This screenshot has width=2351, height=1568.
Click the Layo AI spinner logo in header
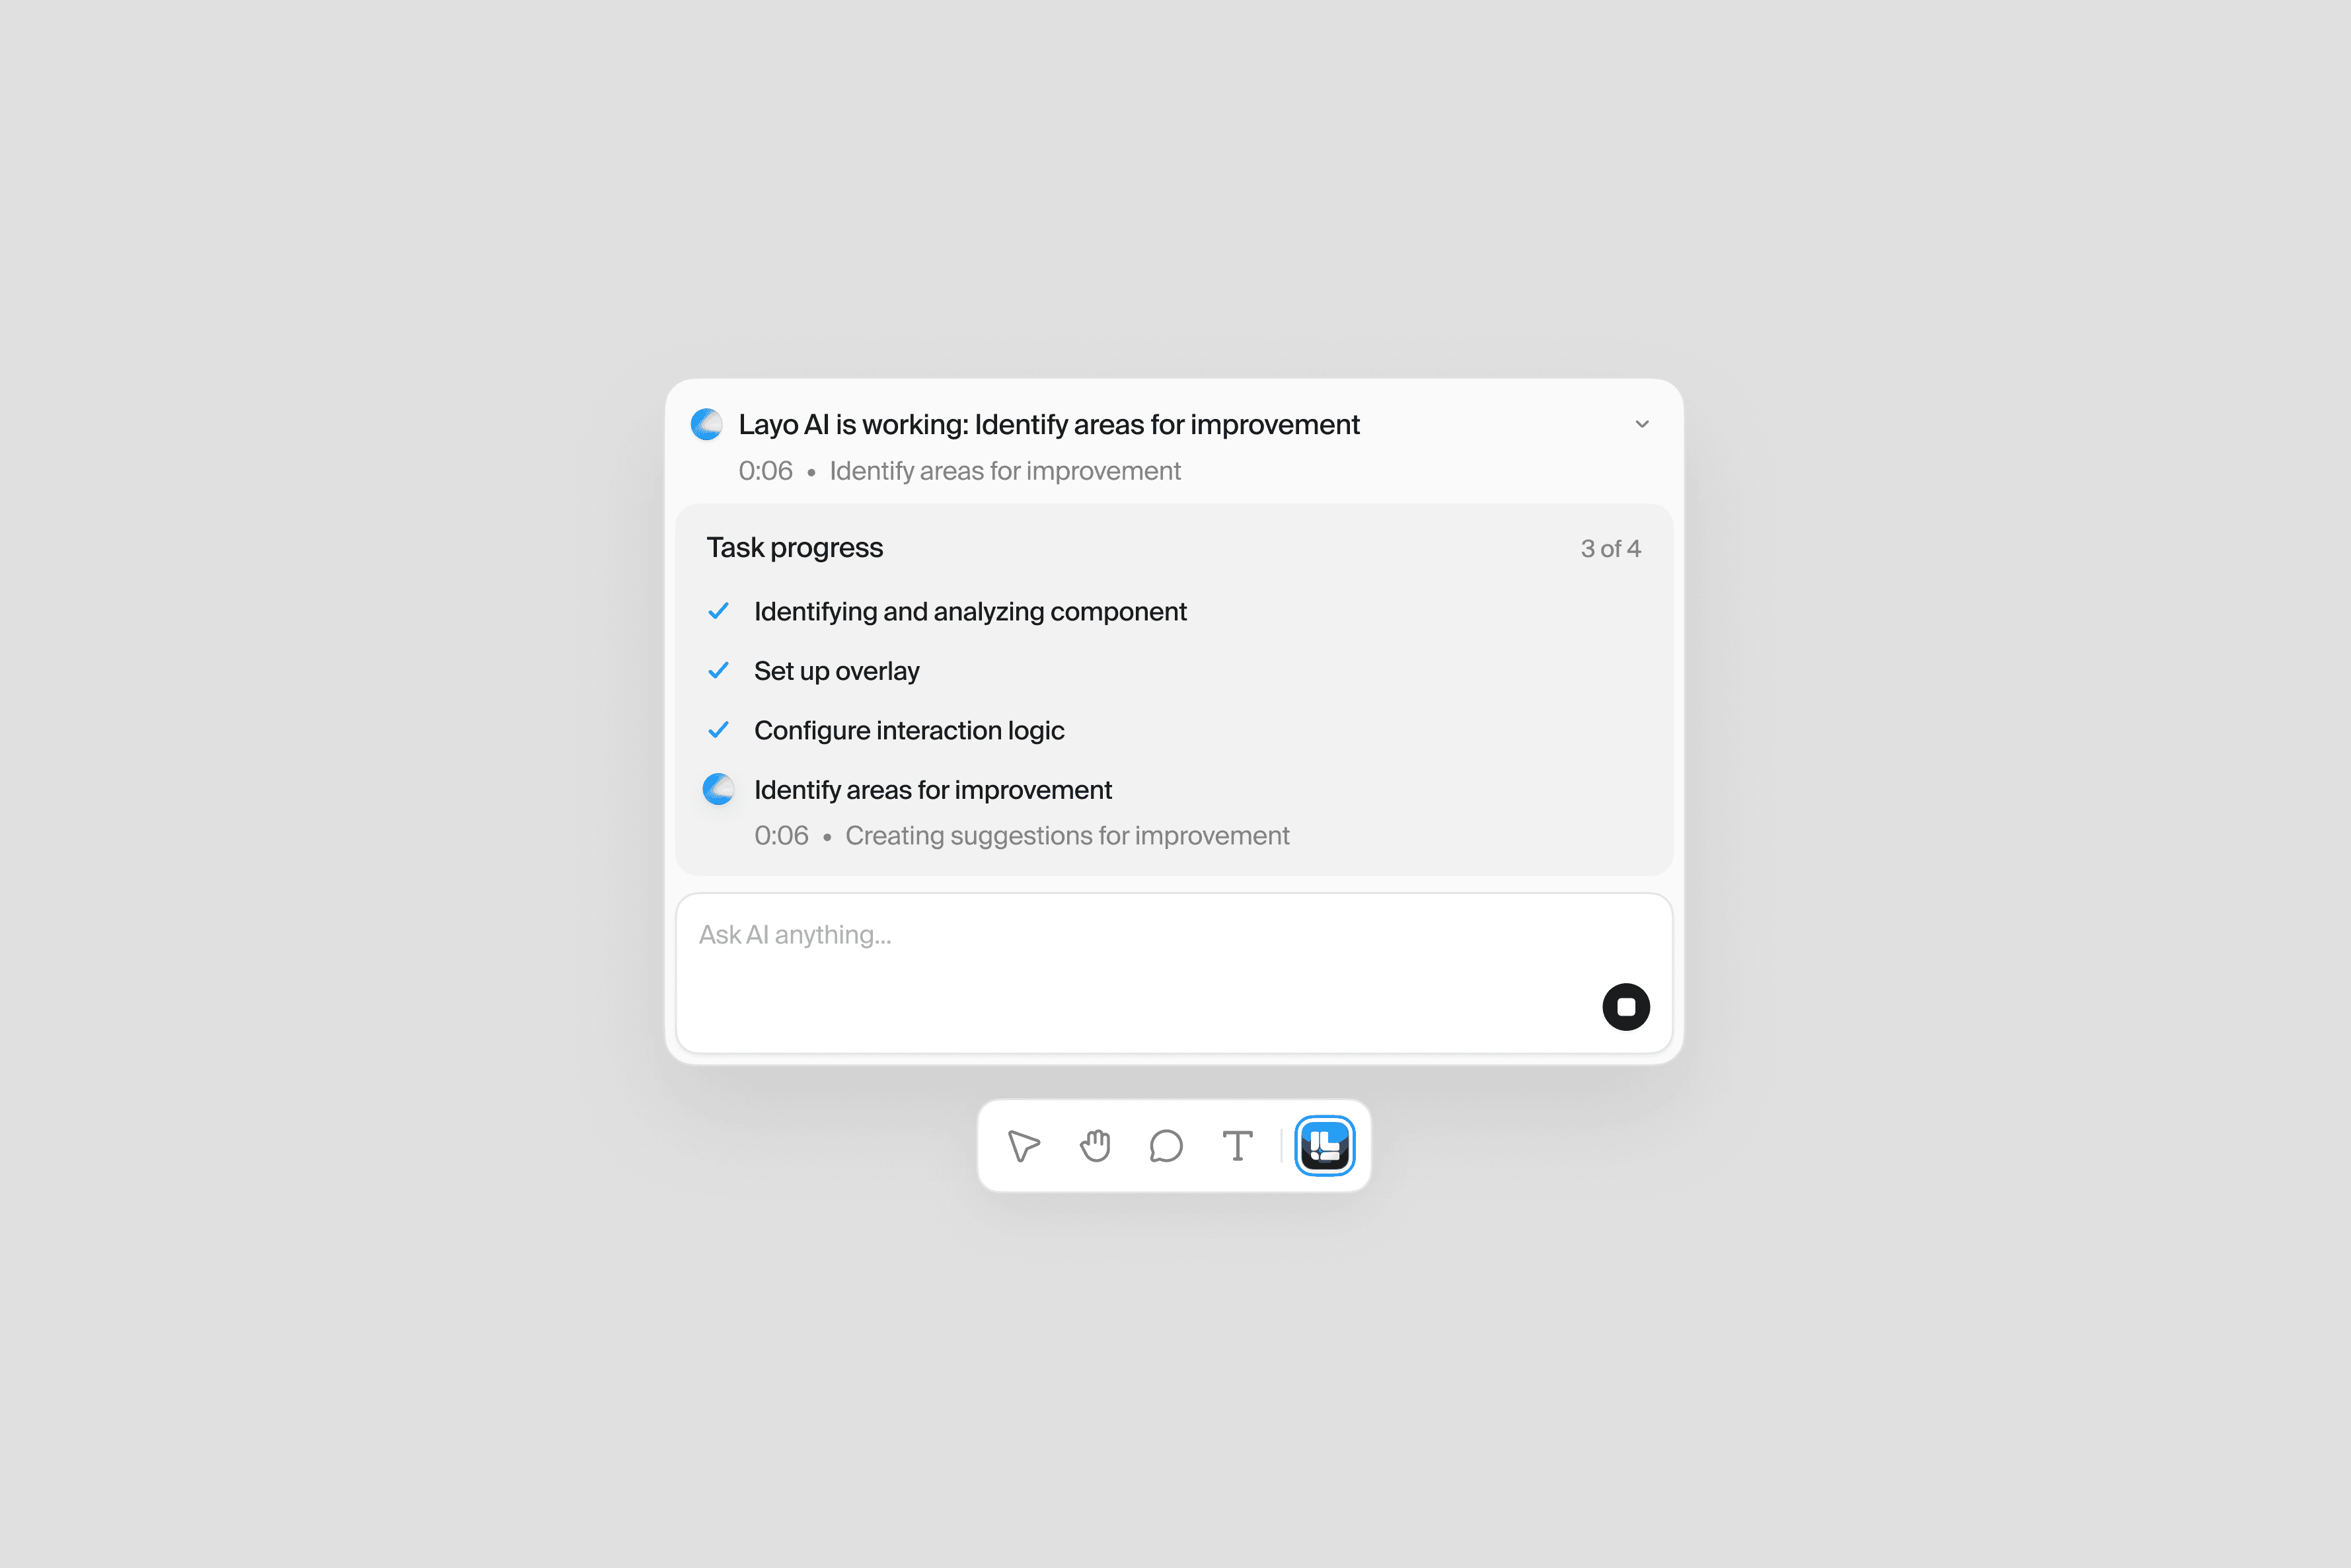[707, 424]
